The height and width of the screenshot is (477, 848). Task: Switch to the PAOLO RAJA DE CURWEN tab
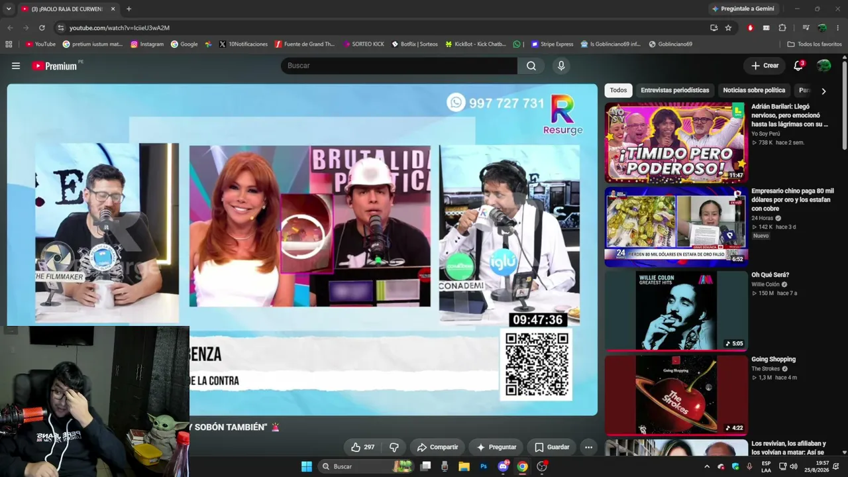68,9
